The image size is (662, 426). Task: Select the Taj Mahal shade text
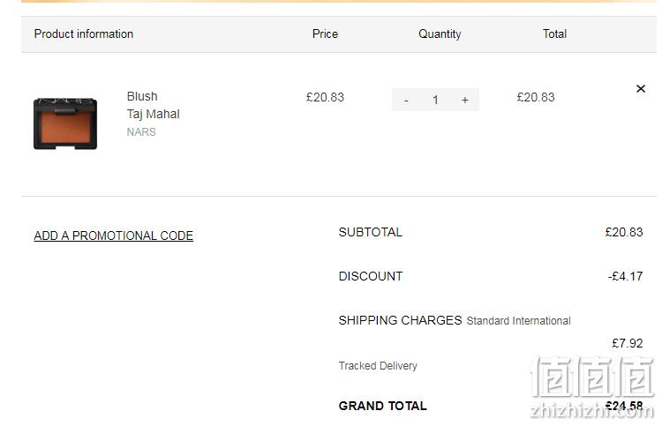(x=154, y=114)
